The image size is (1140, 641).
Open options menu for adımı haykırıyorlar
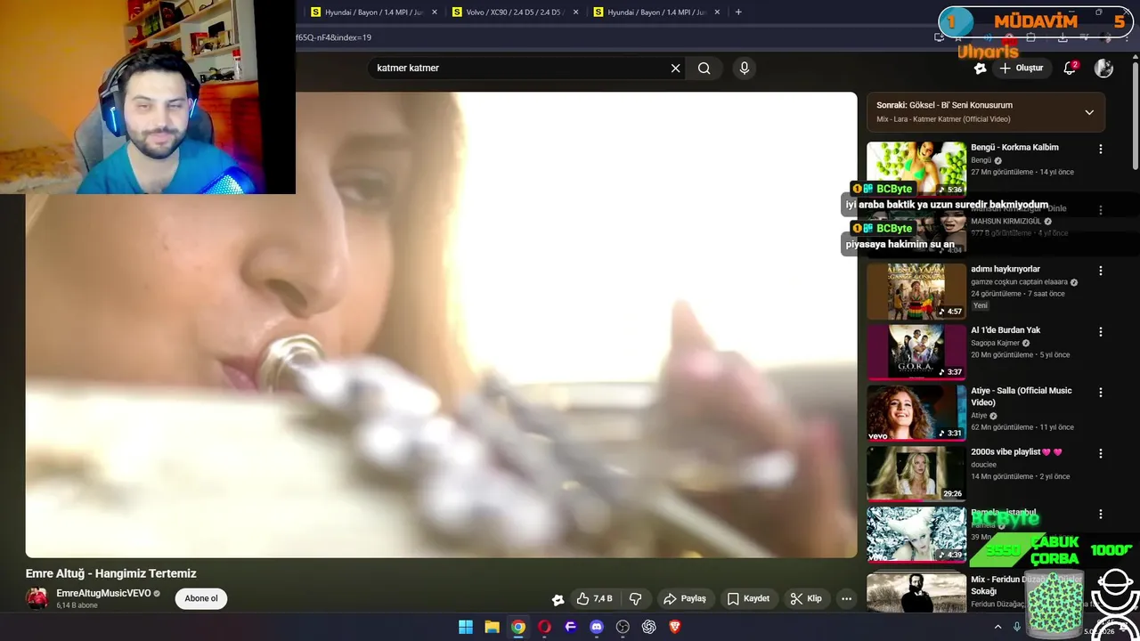(x=1100, y=271)
